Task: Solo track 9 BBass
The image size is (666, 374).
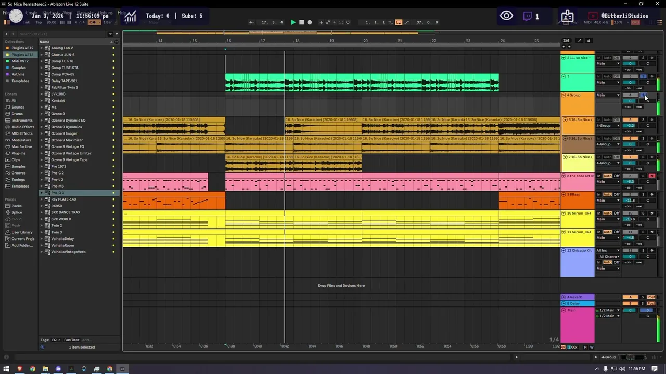Action: pyautogui.click(x=643, y=195)
